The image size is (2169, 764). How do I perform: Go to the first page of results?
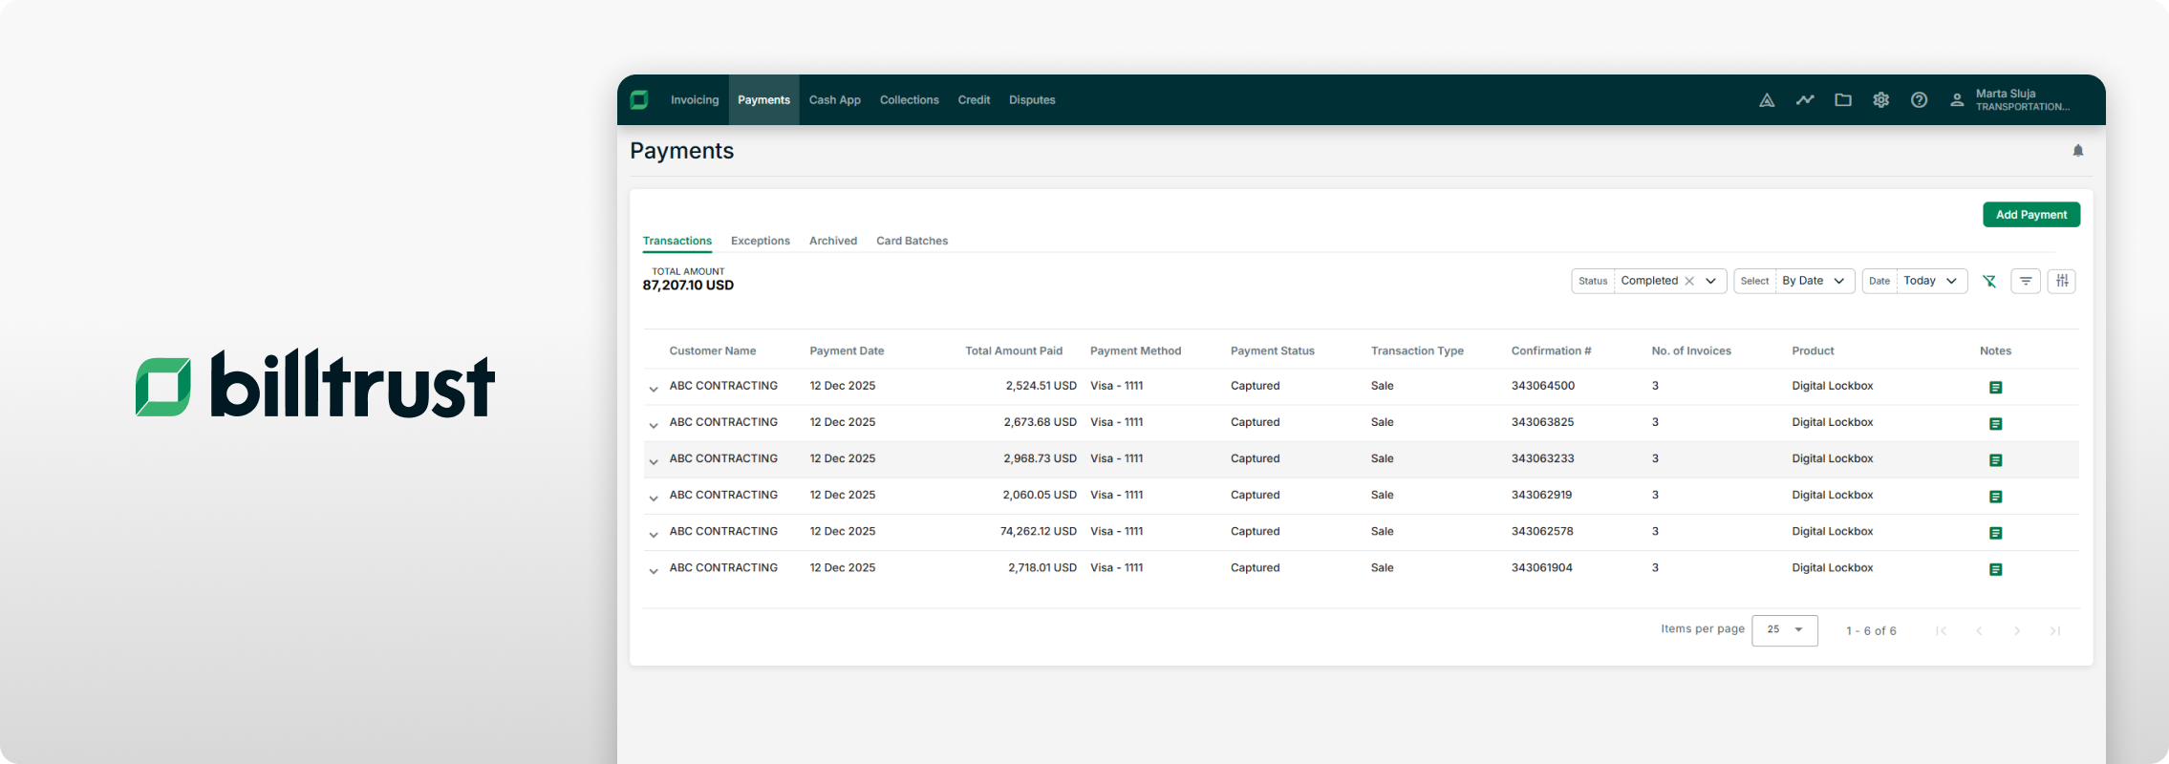click(x=1941, y=630)
